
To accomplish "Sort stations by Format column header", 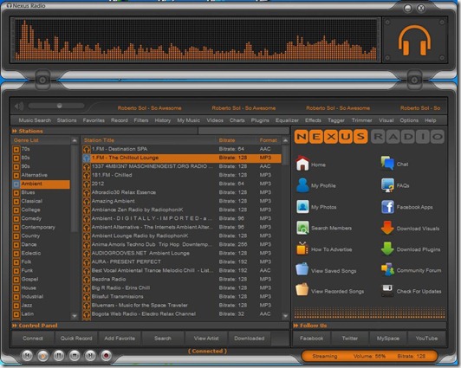I will point(268,140).
